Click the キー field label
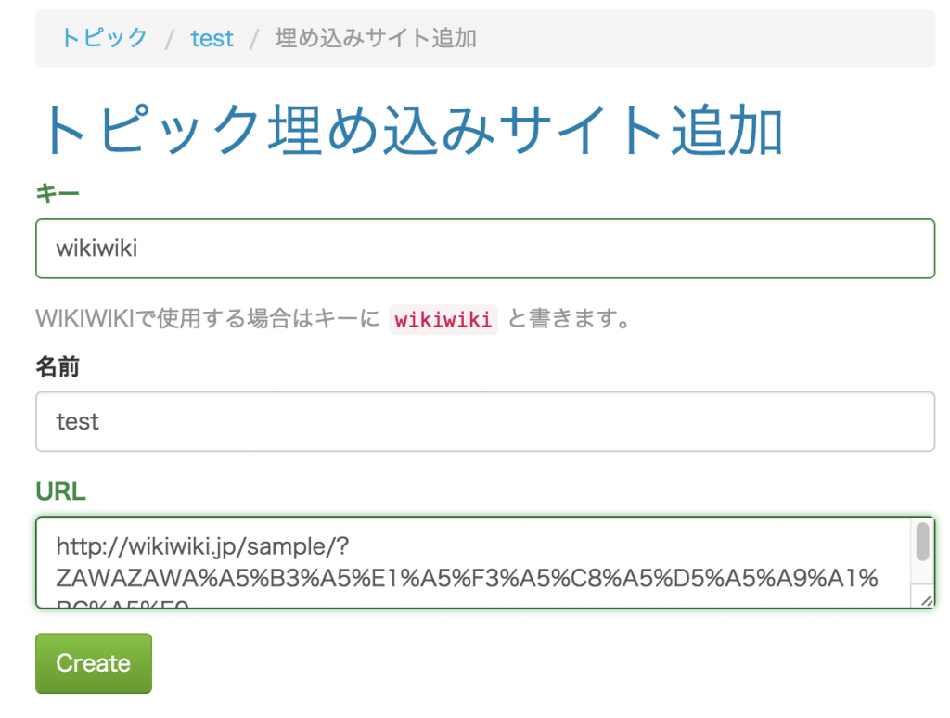 tap(56, 191)
